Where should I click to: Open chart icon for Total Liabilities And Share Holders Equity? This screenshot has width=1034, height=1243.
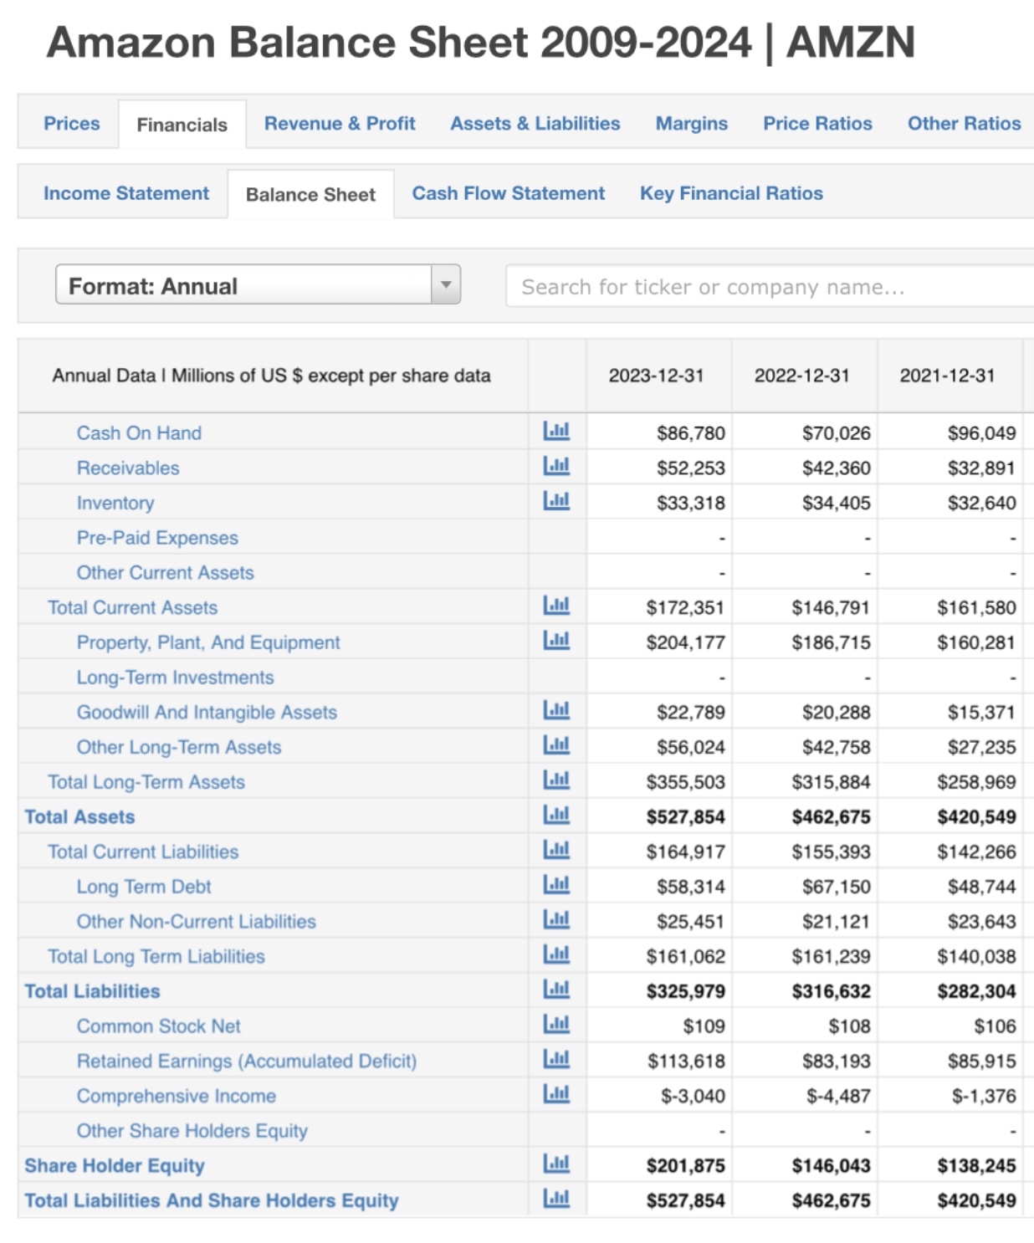click(556, 1199)
